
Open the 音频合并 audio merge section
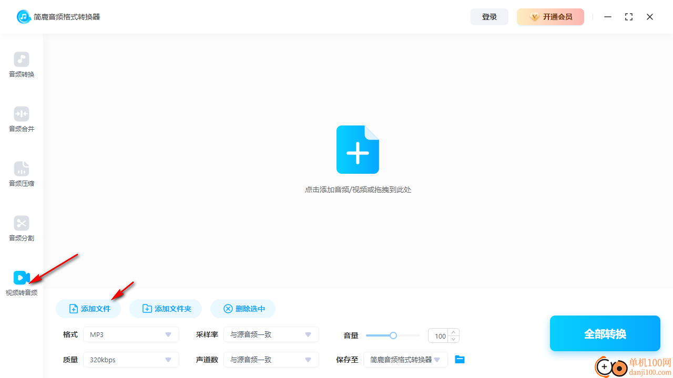click(x=22, y=120)
